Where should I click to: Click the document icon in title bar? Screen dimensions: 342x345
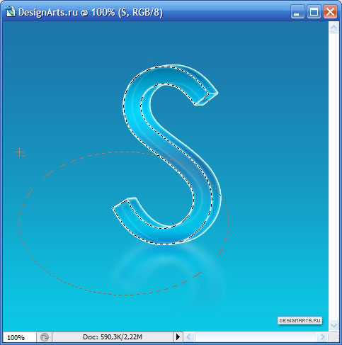coord(11,12)
